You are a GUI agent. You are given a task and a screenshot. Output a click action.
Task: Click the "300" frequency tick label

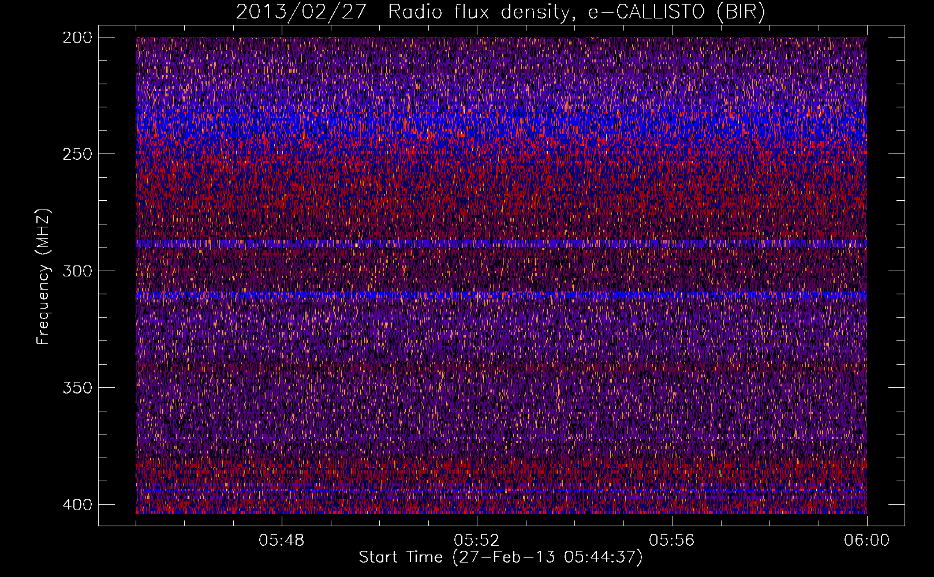pos(77,271)
